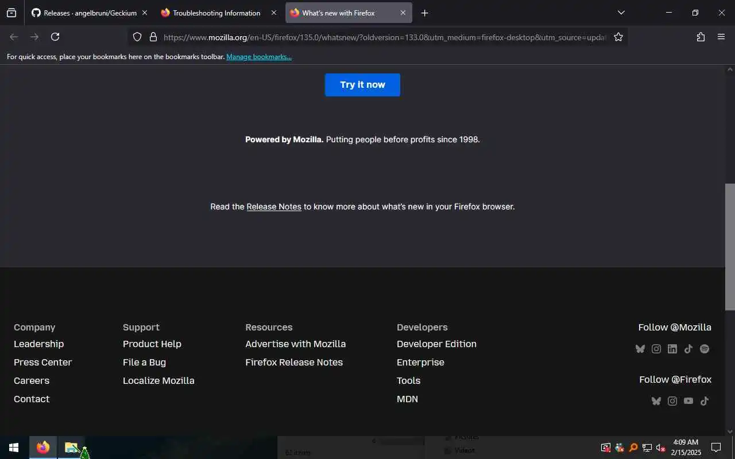
Task: Visit Mozilla's Bluesky page
Action: click(x=640, y=349)
